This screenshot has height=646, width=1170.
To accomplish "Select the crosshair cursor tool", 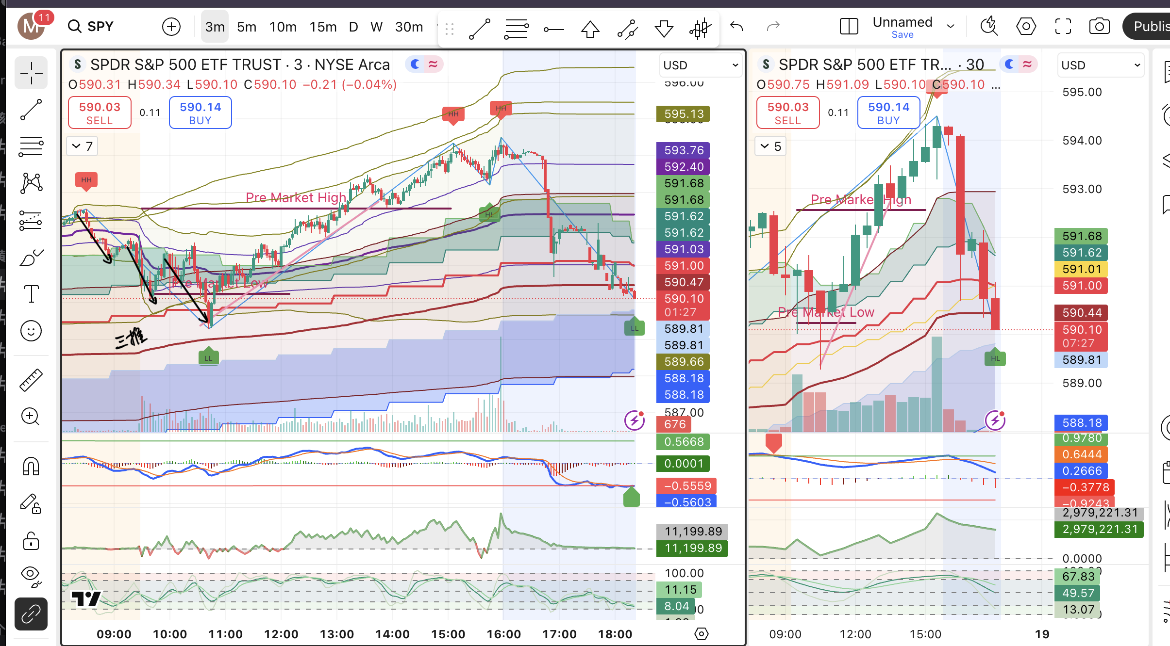I will click(x=31, y=73).
